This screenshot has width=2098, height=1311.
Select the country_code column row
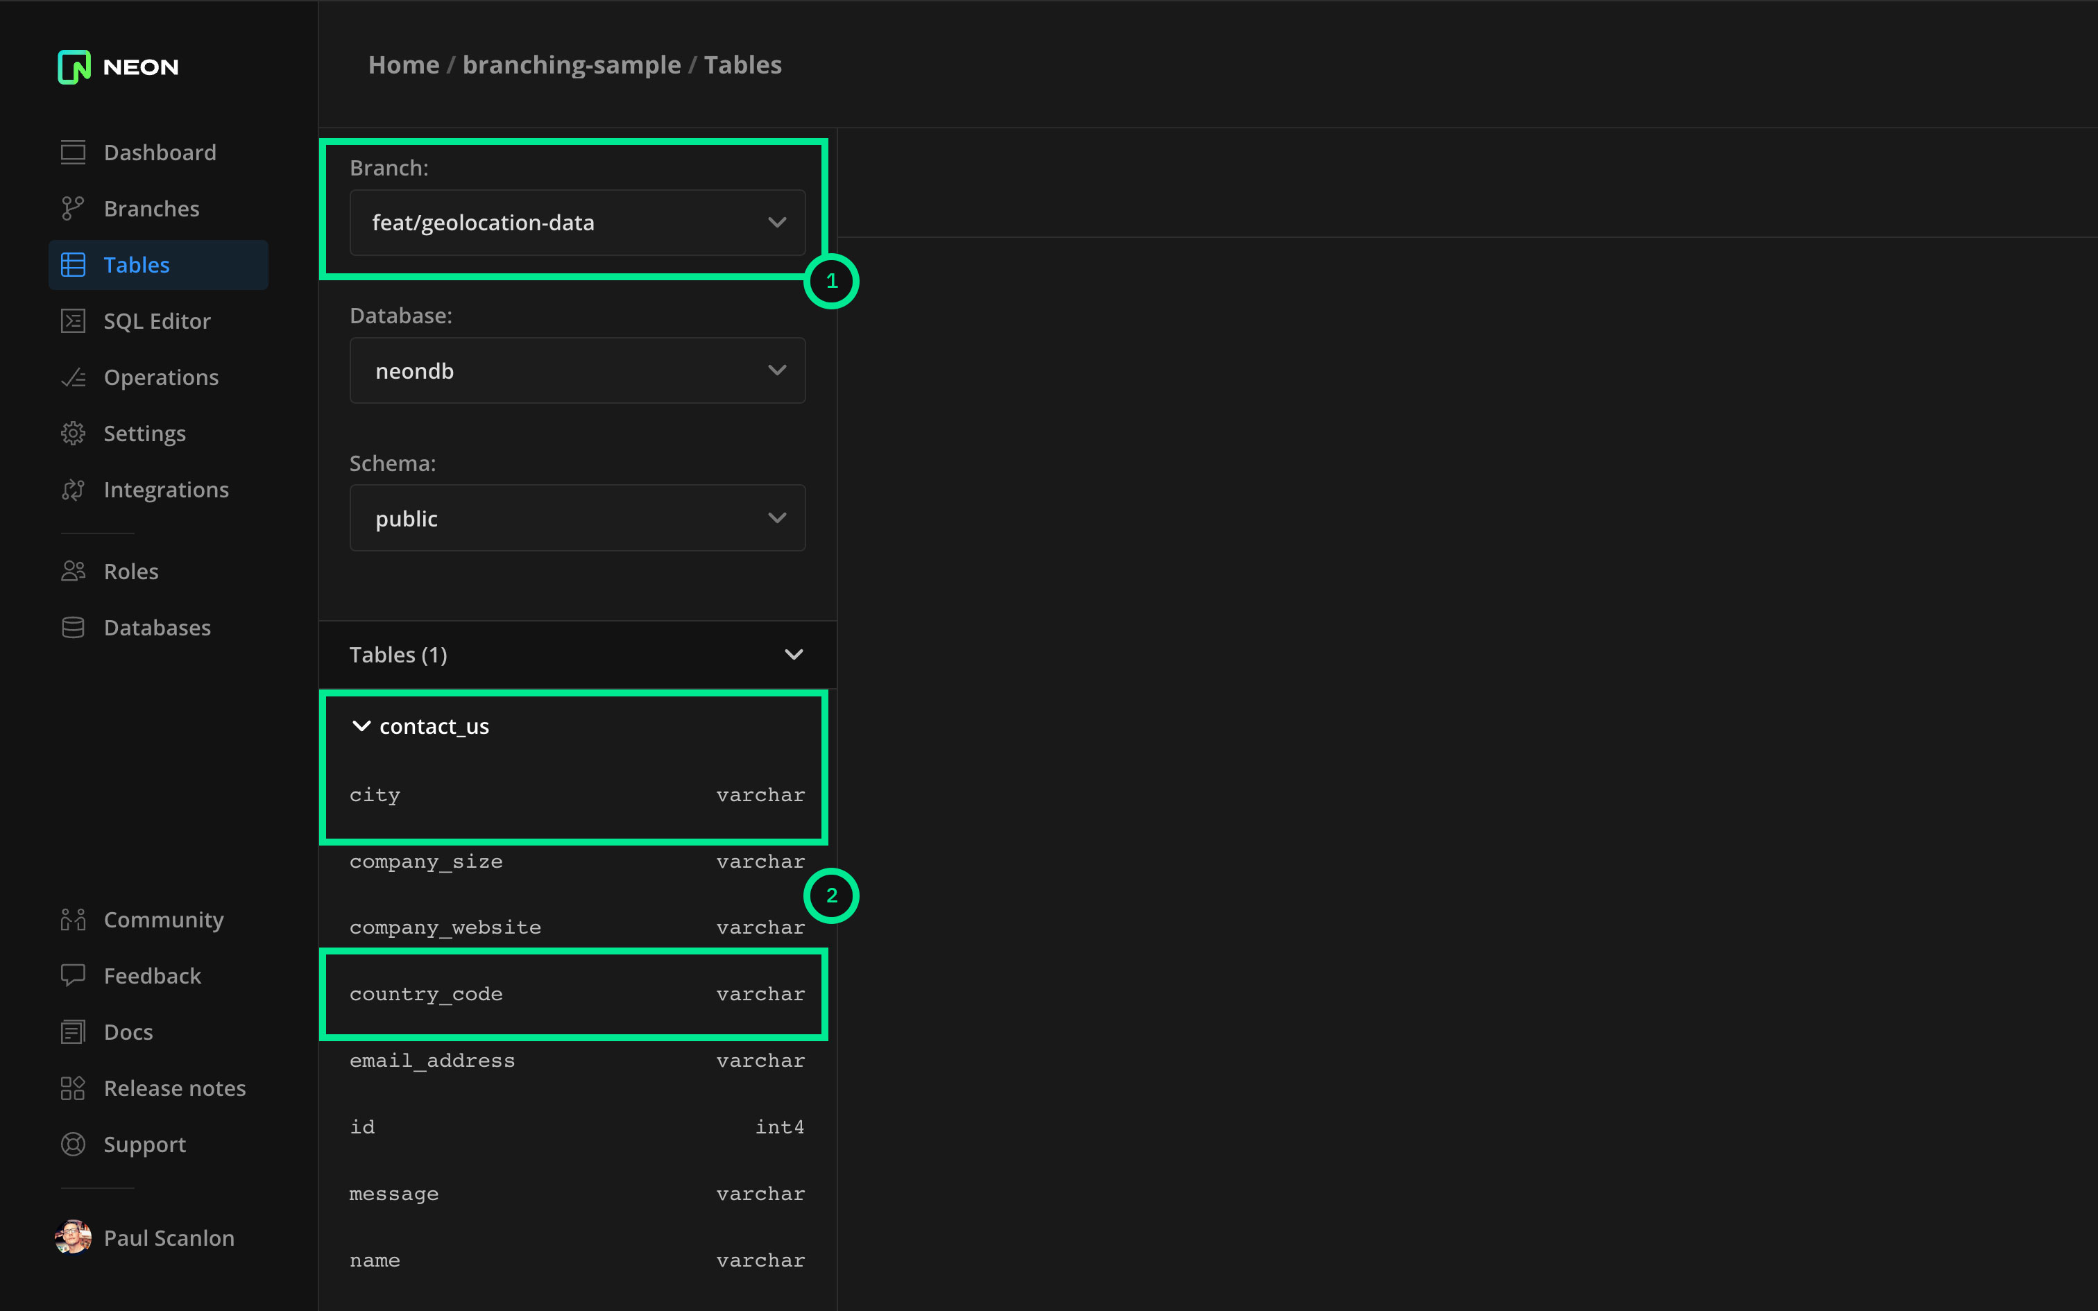point(577,995)
